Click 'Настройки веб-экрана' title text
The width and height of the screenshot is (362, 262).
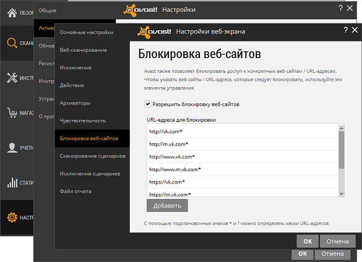point(211,32)
